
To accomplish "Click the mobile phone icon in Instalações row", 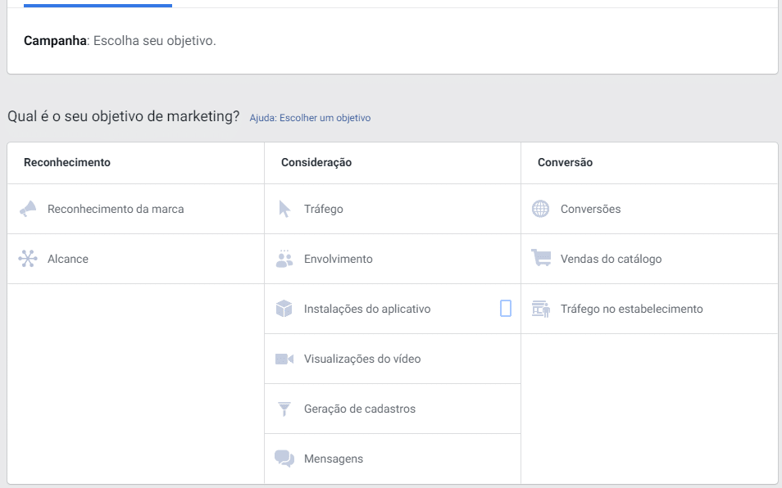I will [x=506, y=308].
